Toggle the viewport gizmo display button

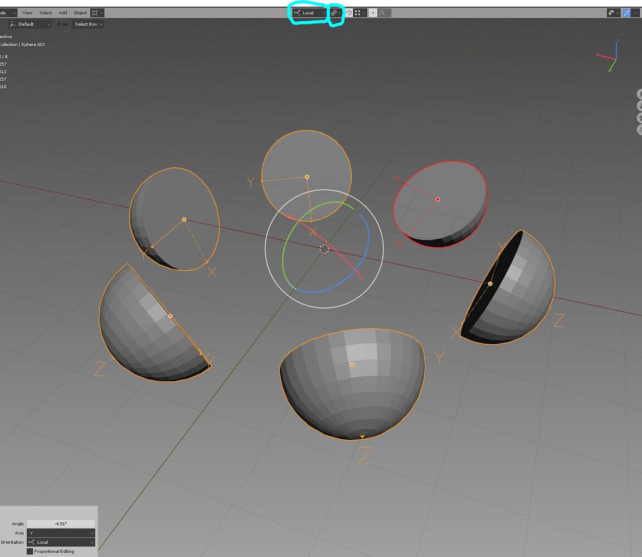pos(626,13)
